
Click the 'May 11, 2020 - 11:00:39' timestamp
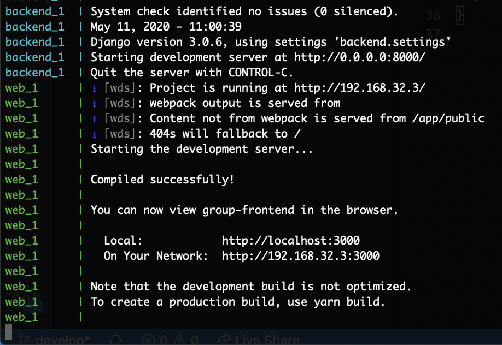pyautogui.click(x=166, y=27)
